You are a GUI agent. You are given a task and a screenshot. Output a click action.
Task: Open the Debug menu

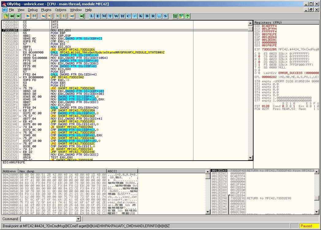tap(33, 10)
